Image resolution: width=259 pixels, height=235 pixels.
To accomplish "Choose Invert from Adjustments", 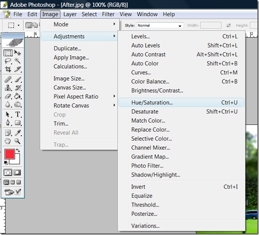I will tap(181, 187).
